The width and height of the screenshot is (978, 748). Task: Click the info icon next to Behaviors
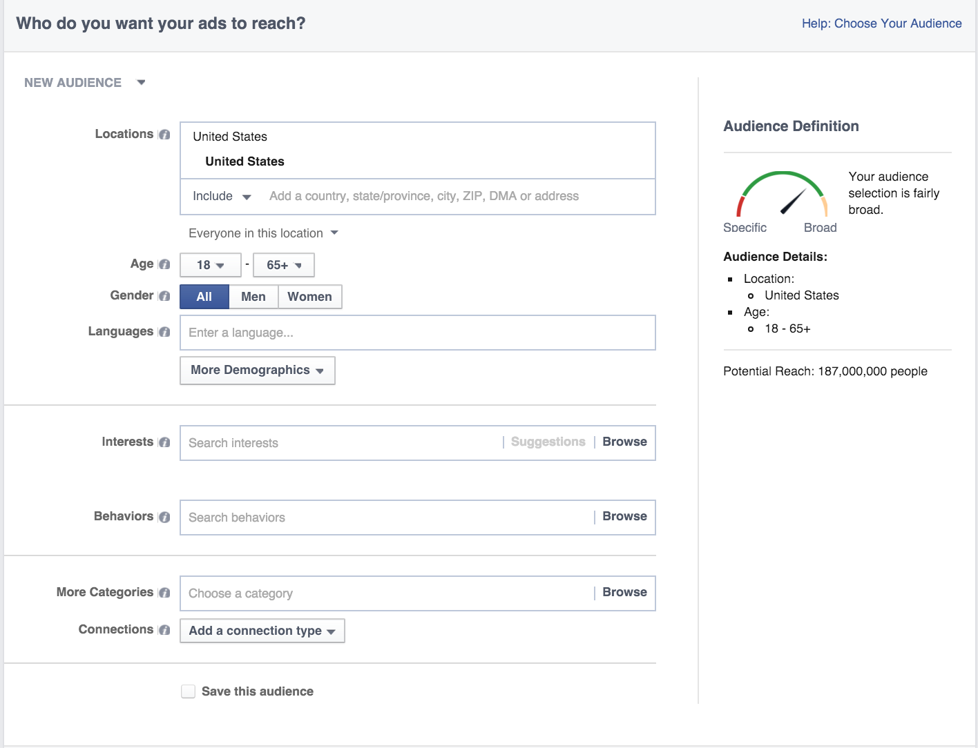click(164, 517)
